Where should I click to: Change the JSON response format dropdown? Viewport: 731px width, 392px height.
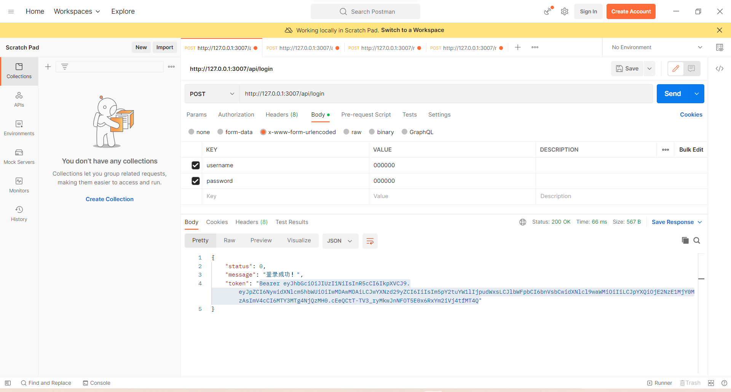click(x=340, y=241)
